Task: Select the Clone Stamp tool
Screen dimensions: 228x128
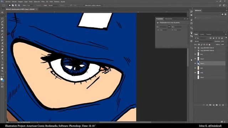Action: pyautogui.click(x=2, y=37)
